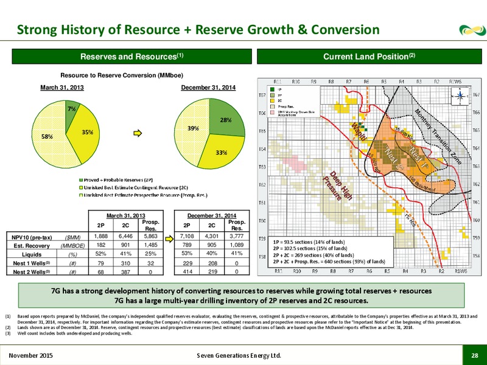Click the 'Nest 2 Wells' row label
The image size is (487, 365).
click(32, 272)
